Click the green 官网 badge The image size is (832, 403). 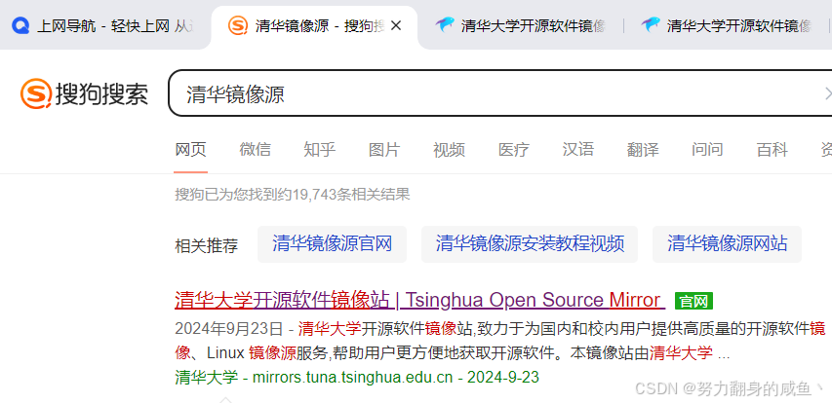pyautogui.click(x=694, y=301)
